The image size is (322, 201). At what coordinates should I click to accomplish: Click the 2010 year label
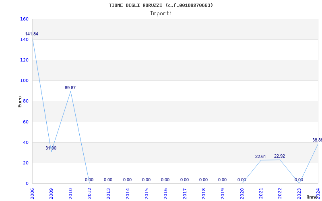click(x=70, y=194)
